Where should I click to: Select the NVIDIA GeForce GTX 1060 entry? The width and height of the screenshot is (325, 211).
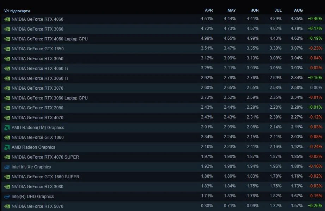37,138
